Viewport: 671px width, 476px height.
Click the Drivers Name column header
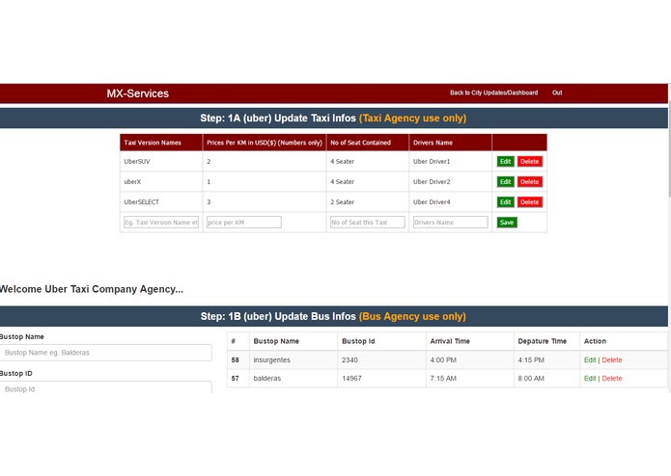[450, 143]
